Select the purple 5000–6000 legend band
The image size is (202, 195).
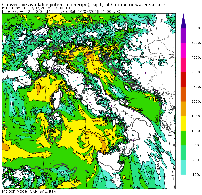pyautogui.click(x=183, y=35)
